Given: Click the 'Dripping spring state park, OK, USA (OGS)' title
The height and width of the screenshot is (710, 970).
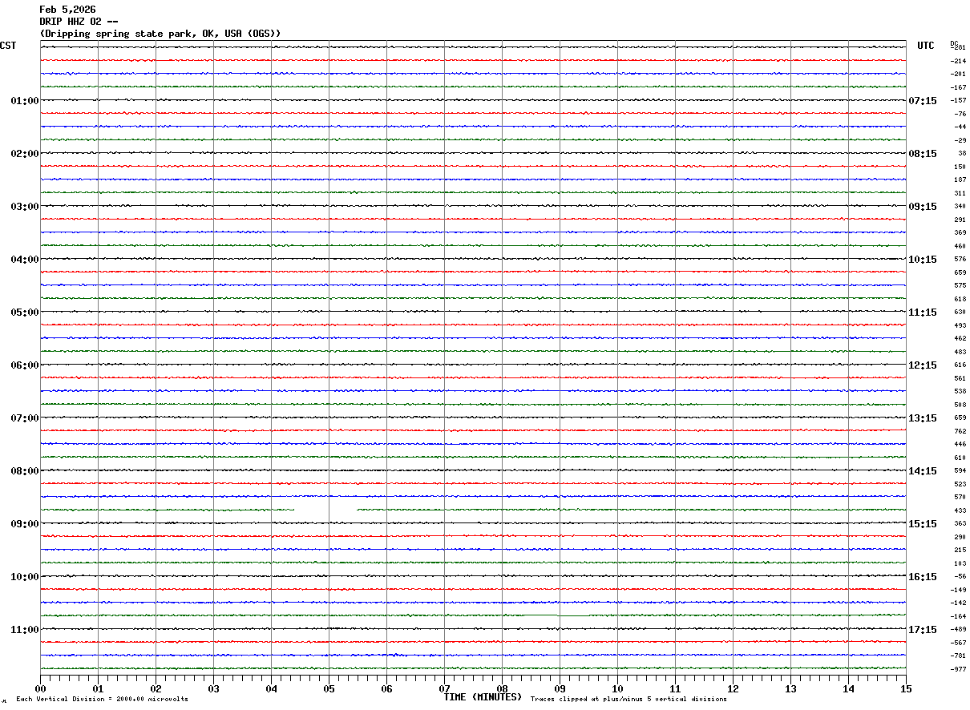Looking at the screenshot, I should 160,34.
